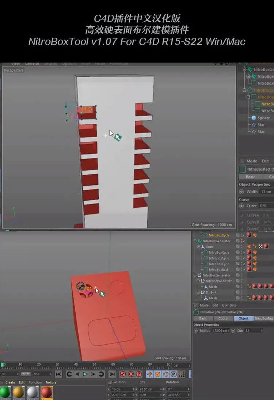Click the Cube object in object manager
This screenshot has width=274, height=400.
point(210,247)
